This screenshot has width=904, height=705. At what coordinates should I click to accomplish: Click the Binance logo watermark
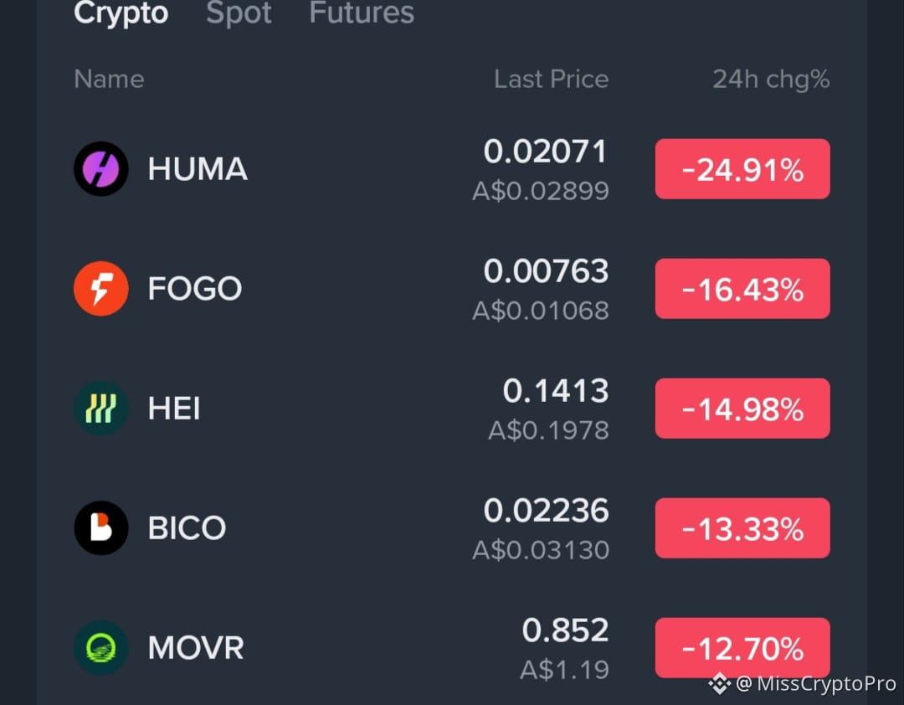tap(720, 684)
